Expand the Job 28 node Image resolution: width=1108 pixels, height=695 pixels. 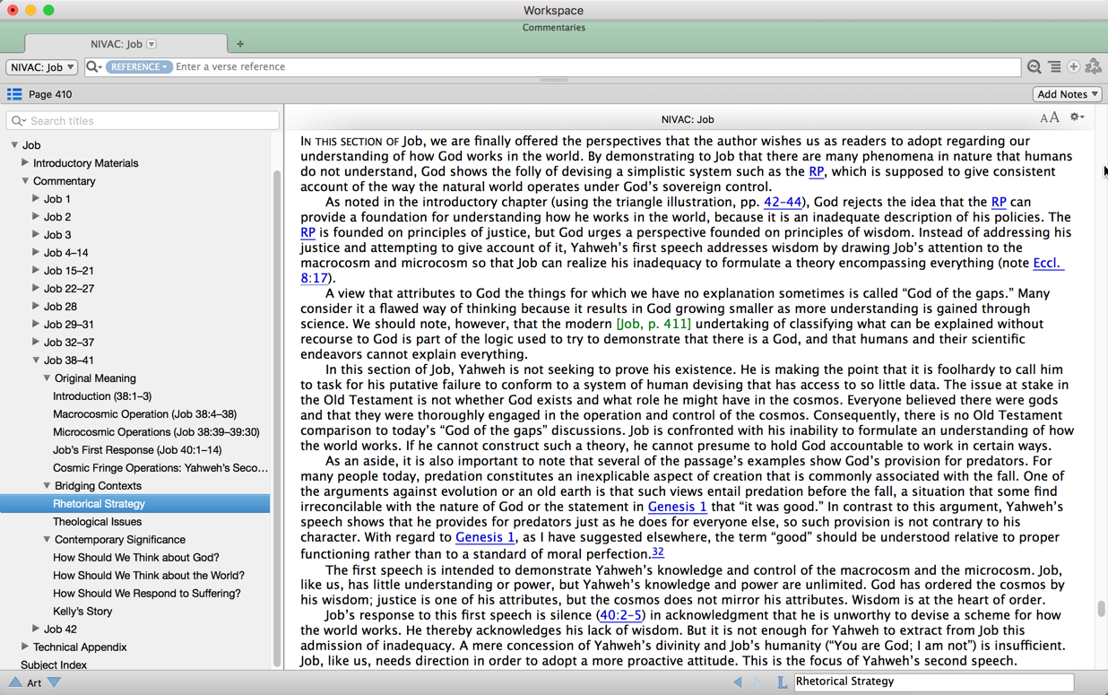(x=36, y=306)
